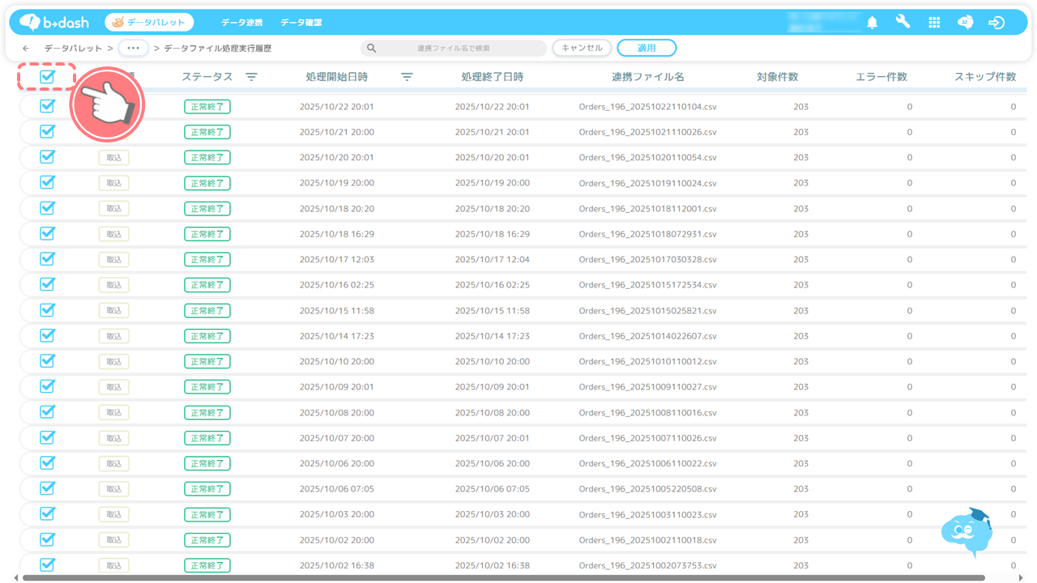The height and width of the screenshot is (583, 1037).
Task: Uncheck the row dated 2025/10/15 11:58
Action: pos(47,310)
